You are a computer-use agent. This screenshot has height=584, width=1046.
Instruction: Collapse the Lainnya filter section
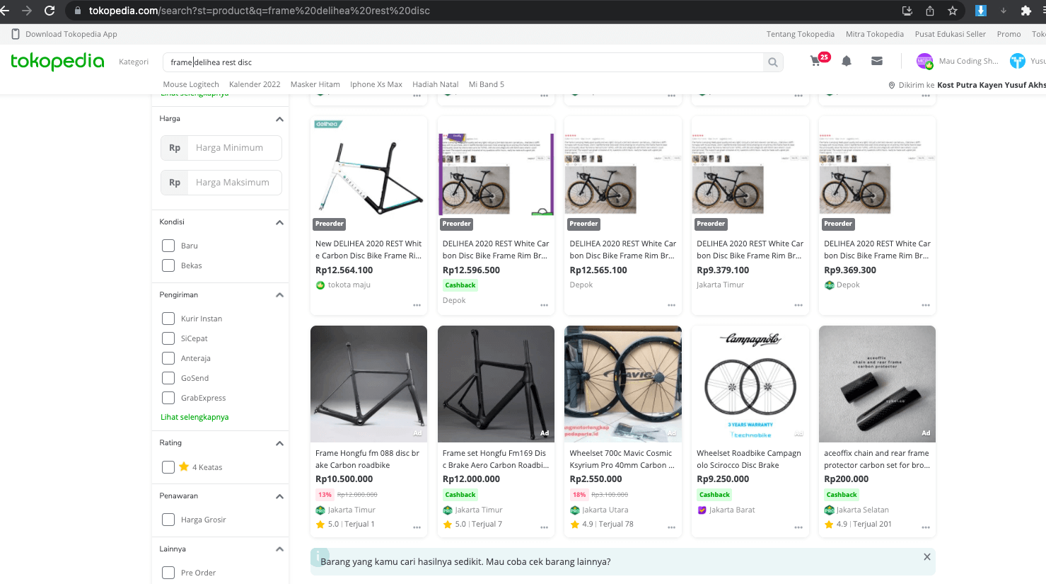point(279,549)
